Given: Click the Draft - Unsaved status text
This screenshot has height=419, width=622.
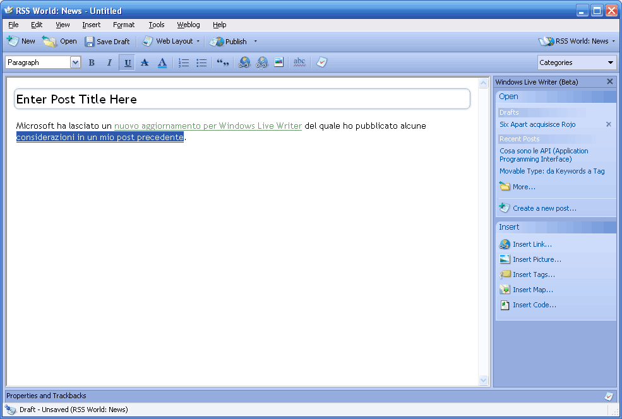Looking at the screenshot, I should pyautogui.click(x=74, y=410).
